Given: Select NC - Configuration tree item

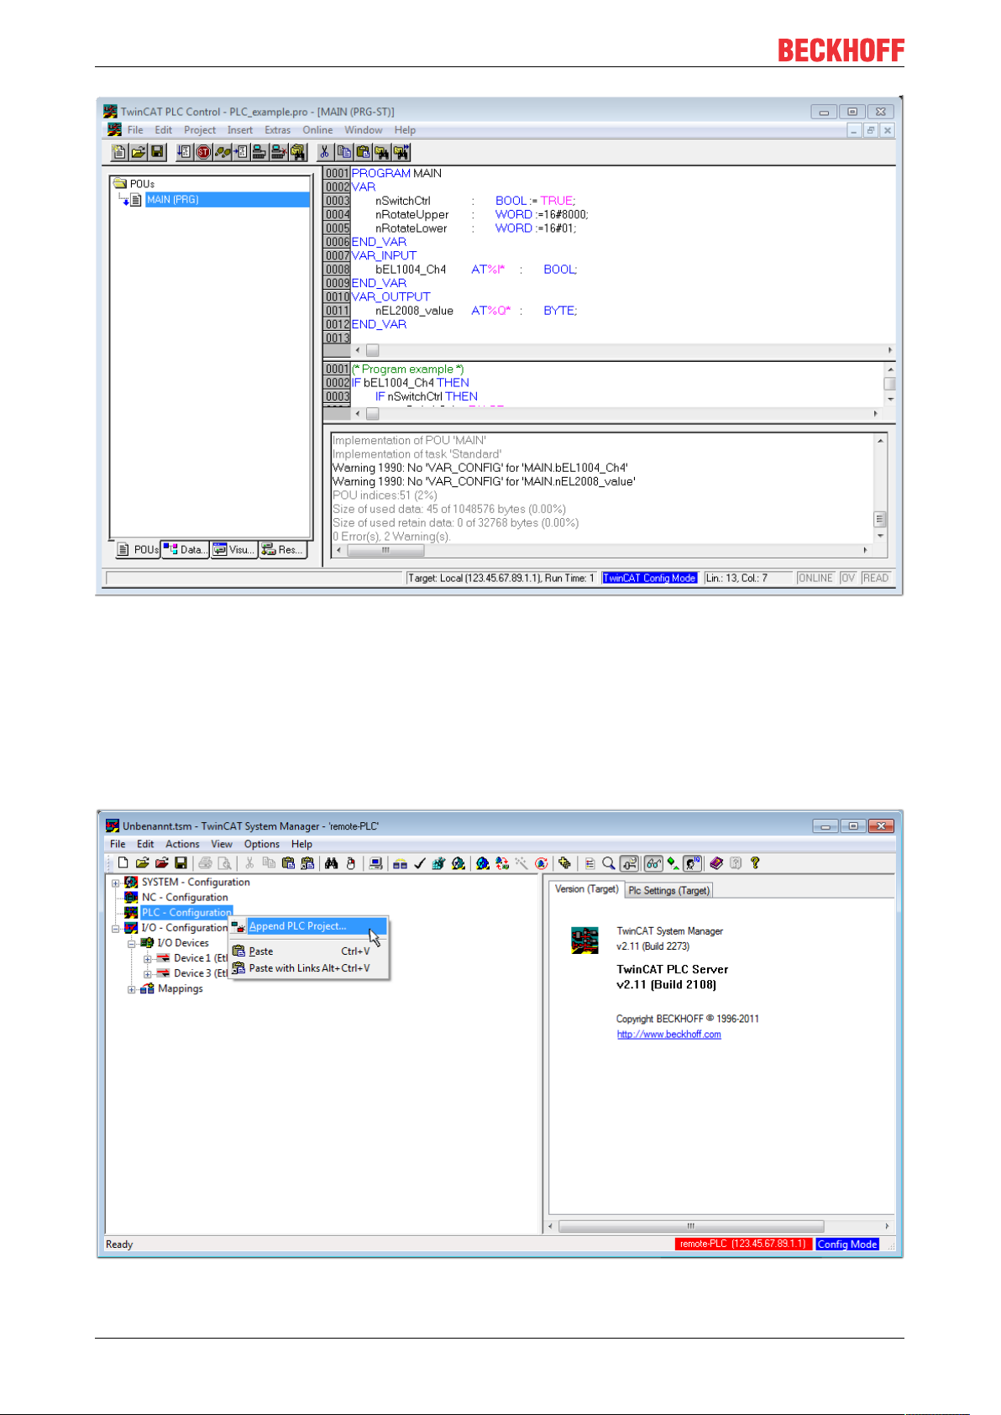Looking at the screenshot, I should point(185,897).
